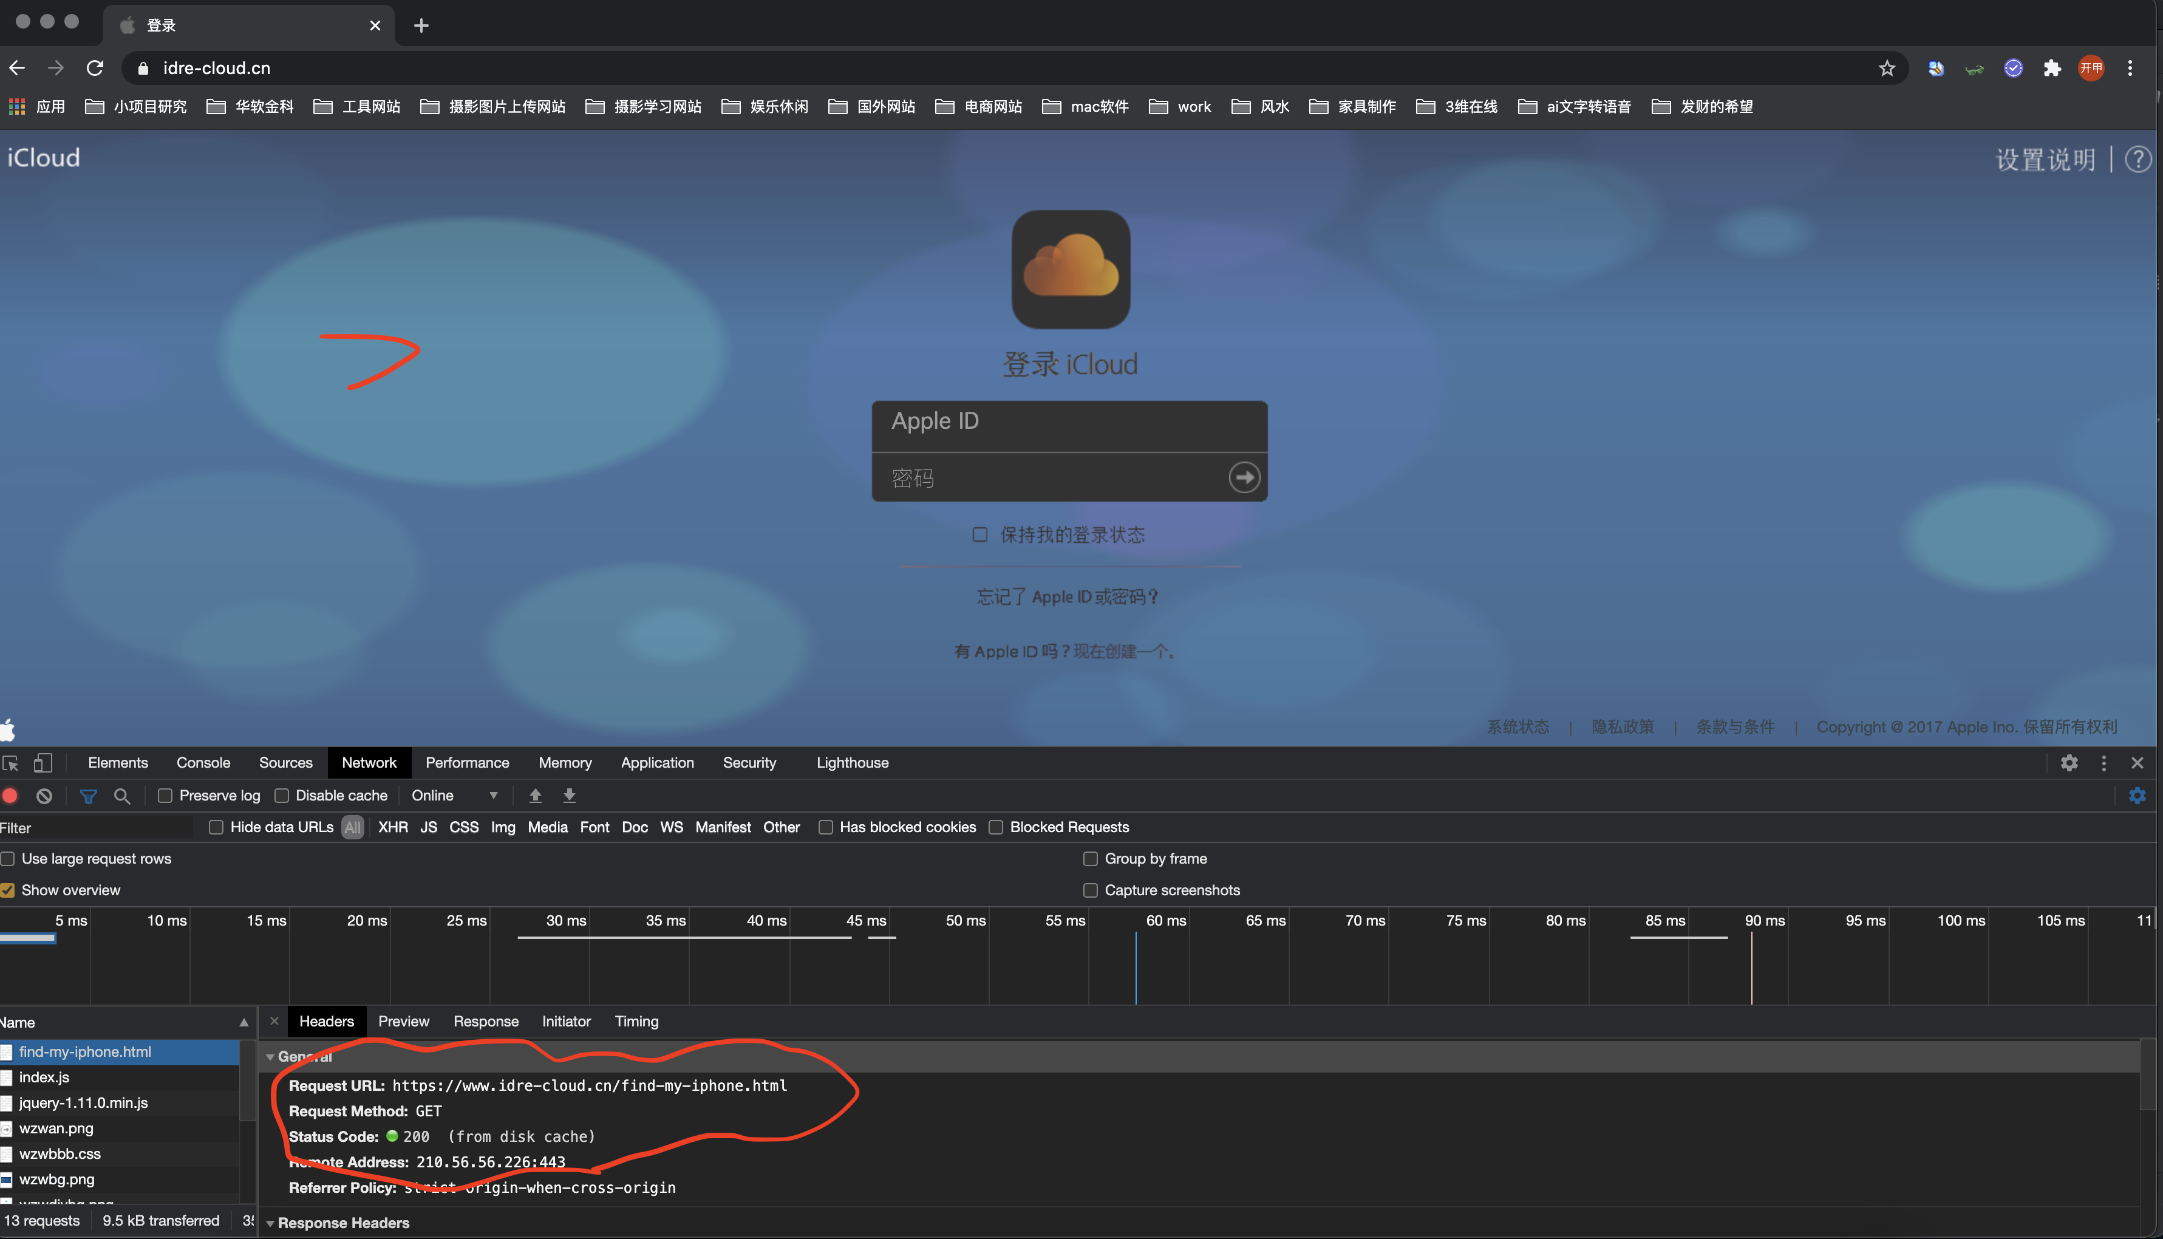Image resolution: width=2163 pixels, height=1239 pixels.
Task: Switch to the Console tab
Action: 203,762
